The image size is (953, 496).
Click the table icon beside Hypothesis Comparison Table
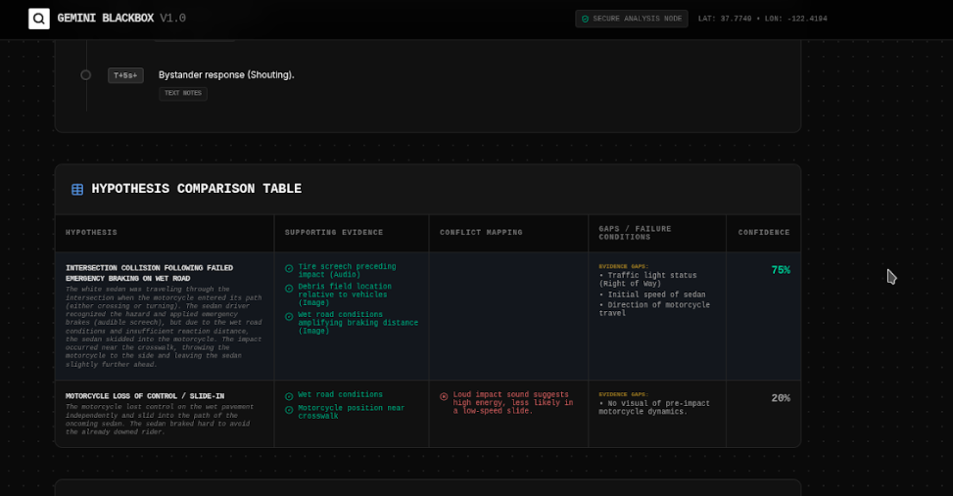pyautogui.click(x=77, y=190)
